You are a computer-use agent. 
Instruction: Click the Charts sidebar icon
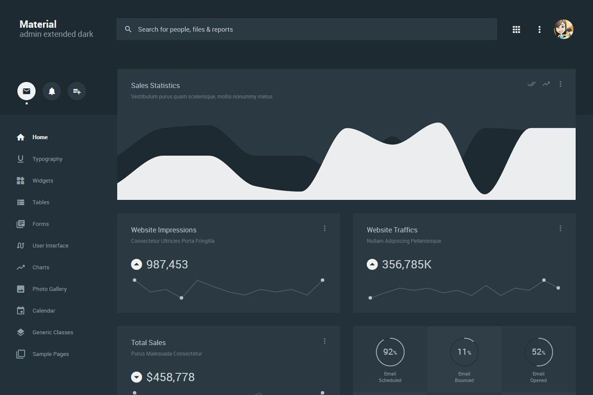[x=20, y=267]
